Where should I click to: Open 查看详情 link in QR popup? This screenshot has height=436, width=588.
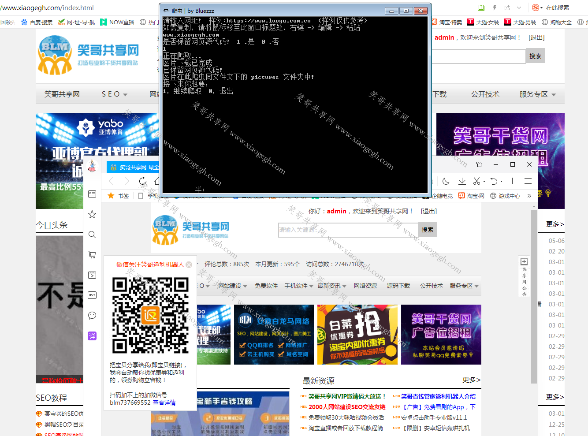click(x=164, y=402)
